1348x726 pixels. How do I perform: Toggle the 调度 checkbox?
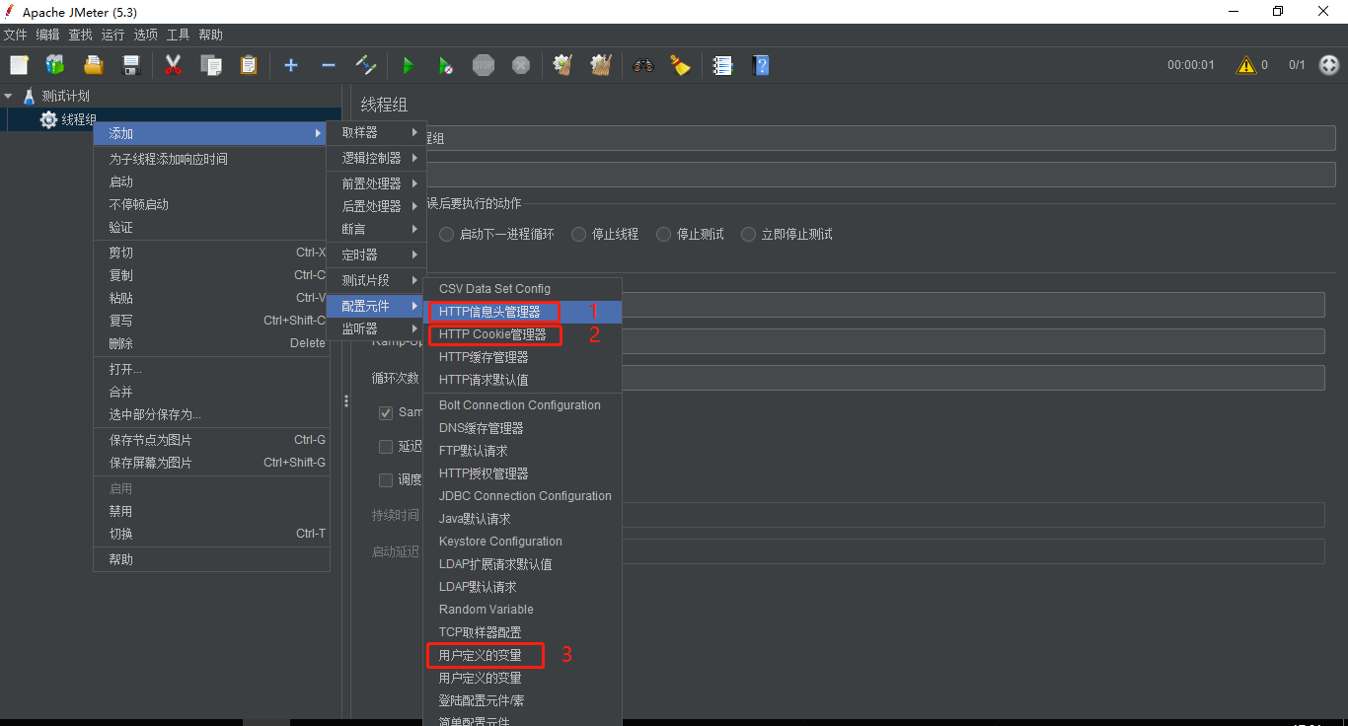386,480
